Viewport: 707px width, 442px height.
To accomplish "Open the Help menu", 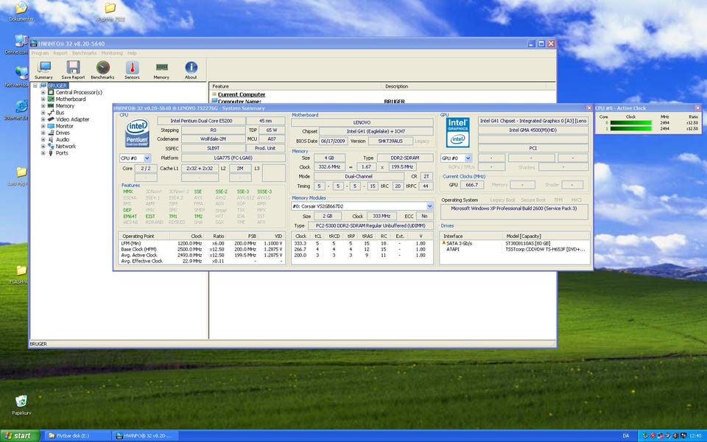I will (x=132, y=53).
